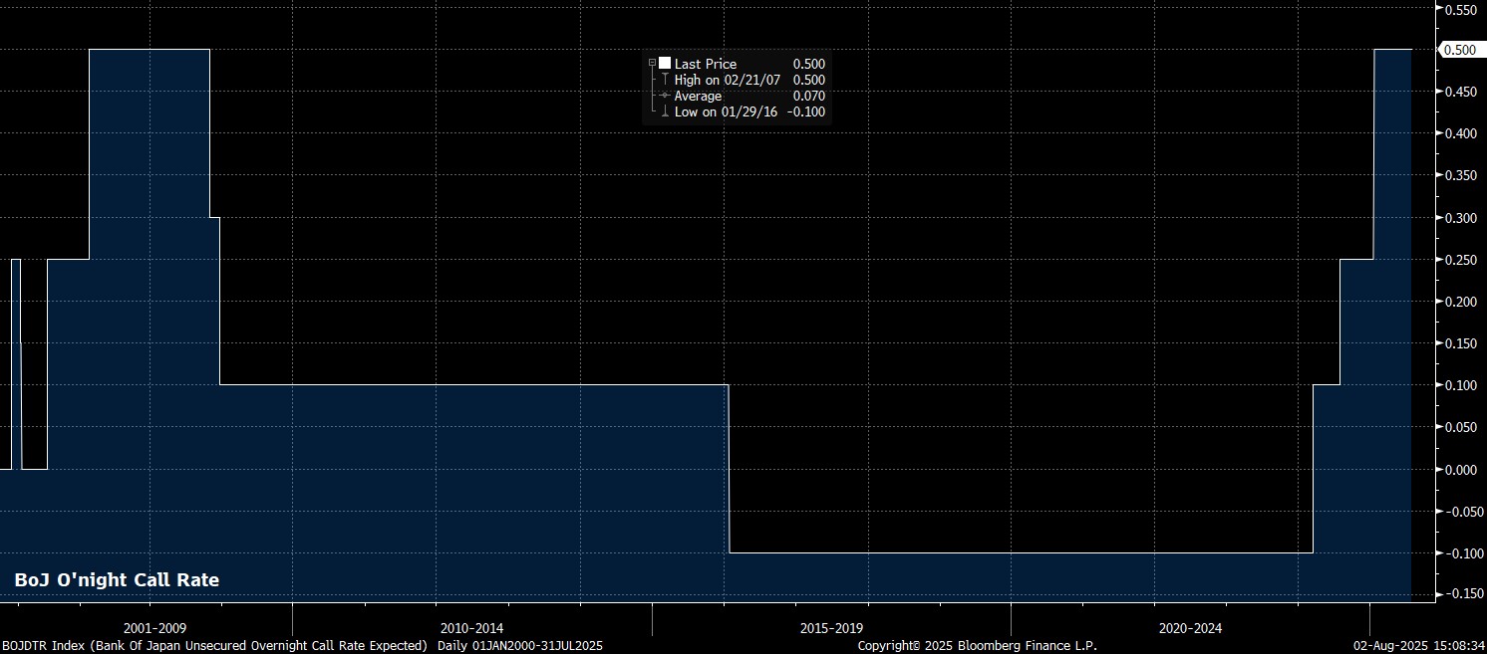Click the High marker icon in legend
This screenshot has height=654, width=1487.
665,80
